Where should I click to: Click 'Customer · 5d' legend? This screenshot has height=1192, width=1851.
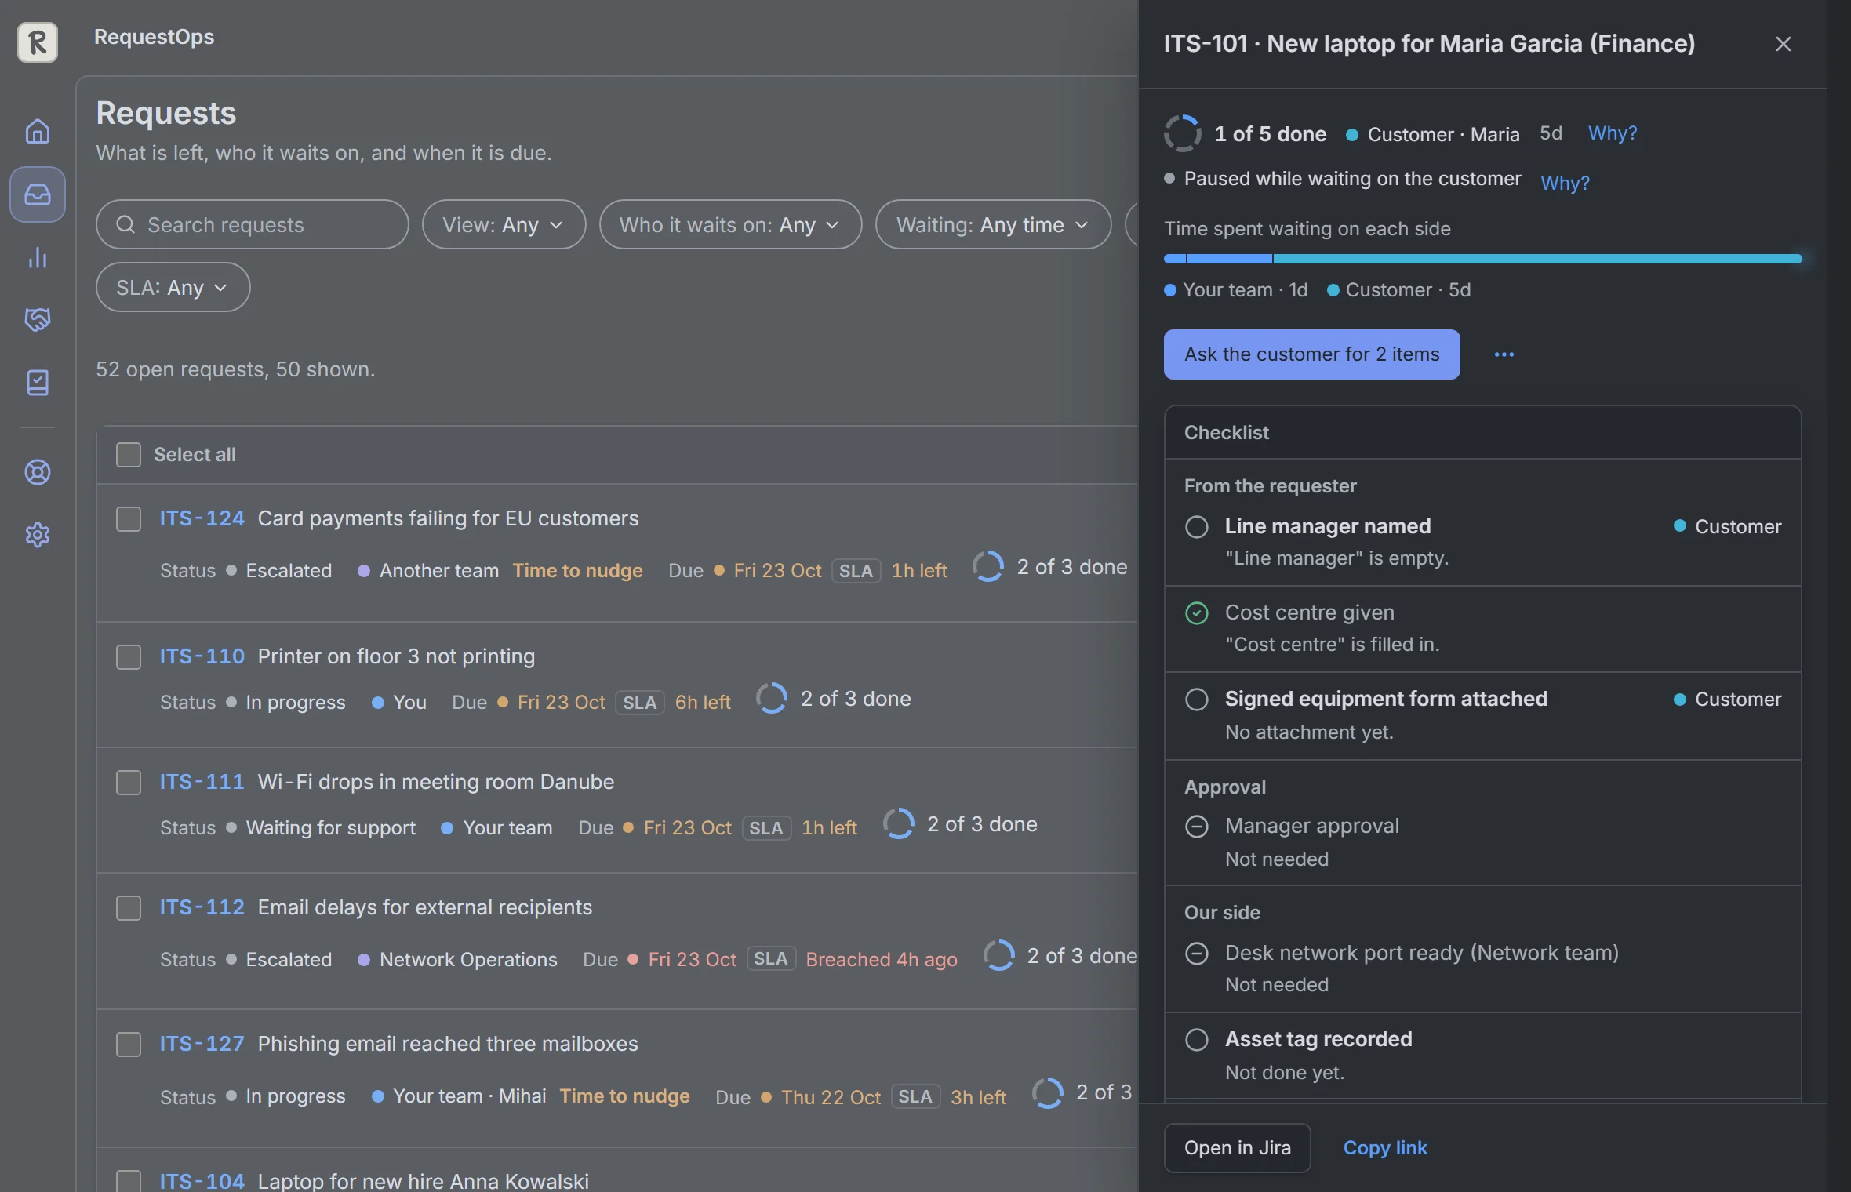pyautogui.click(x=1399, y=290)
